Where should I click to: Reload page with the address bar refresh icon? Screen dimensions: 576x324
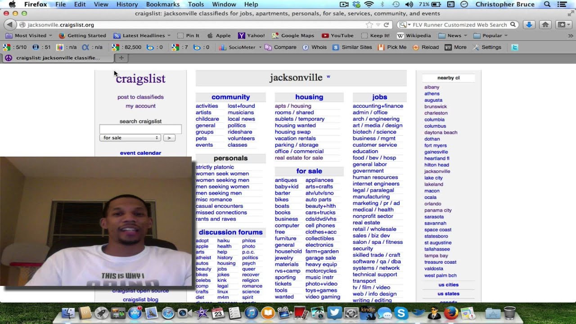point(386,25)
